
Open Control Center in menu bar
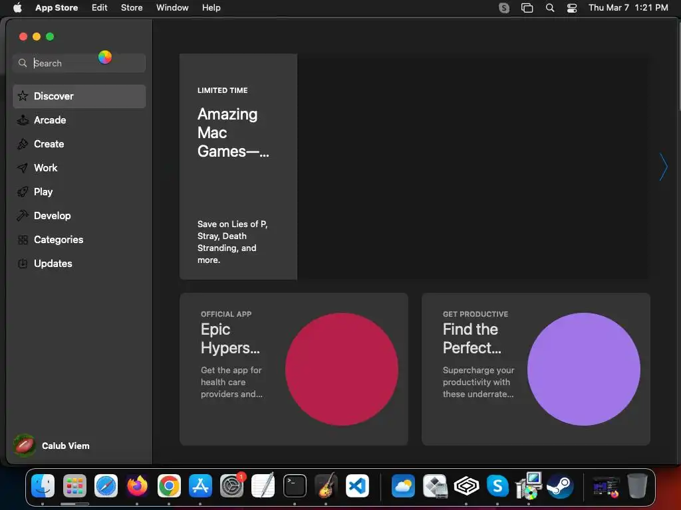(572, 8)
